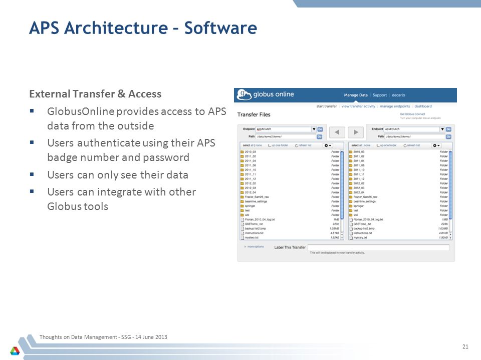The image size is (481, 360).
Task: Click 2011_11 folder name in left pane
Action: [x=251, y=174]
